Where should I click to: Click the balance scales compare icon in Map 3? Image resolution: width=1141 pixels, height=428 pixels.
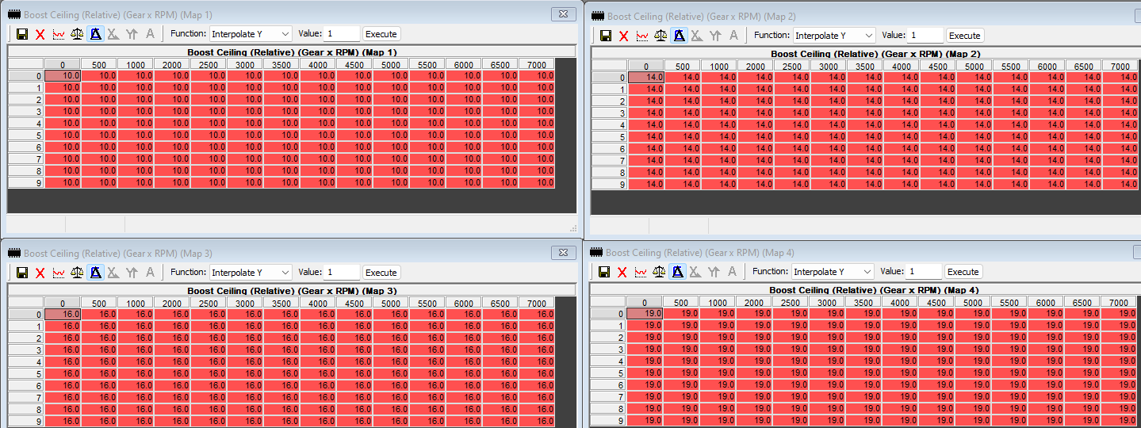pos(77,273)
